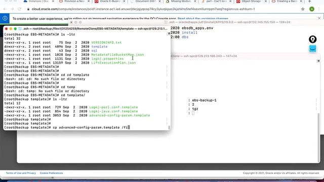Close the Creating a Backup browser tab
Viewport: 324px width, 182px height.
[x=301, y=2]
